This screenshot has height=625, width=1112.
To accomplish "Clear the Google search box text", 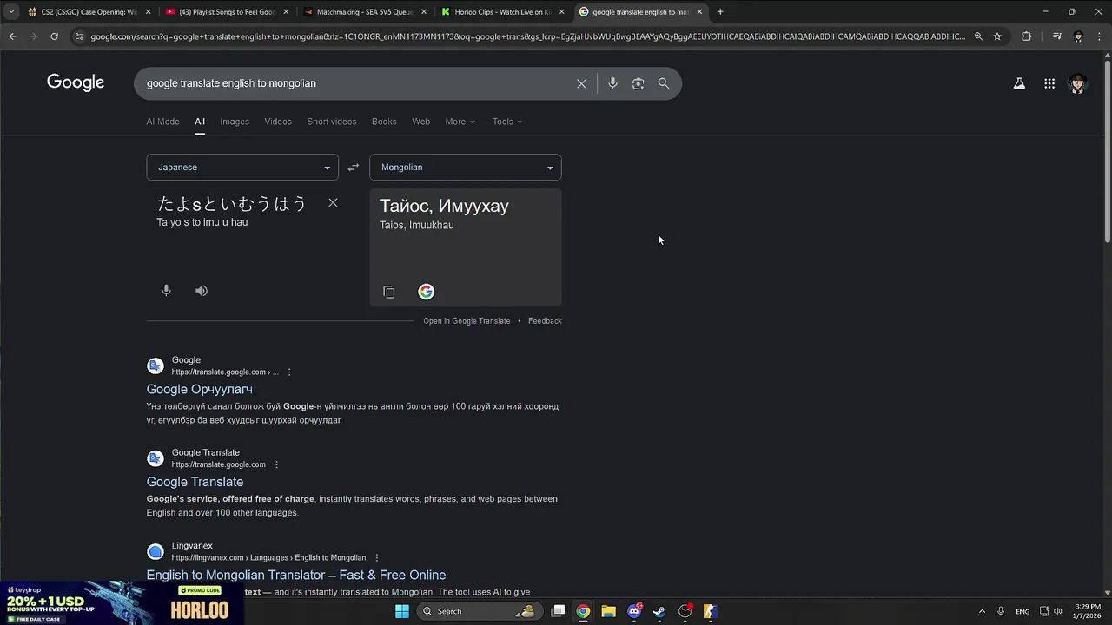I will 581,83.
